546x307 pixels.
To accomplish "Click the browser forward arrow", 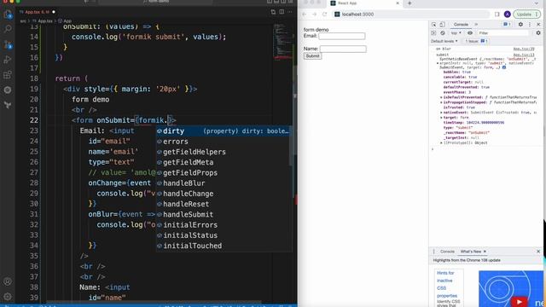I will pos(315,14).
